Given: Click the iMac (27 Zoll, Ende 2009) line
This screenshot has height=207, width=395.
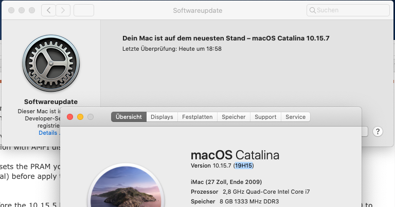Looking at the screenshot, I should coord(226,182).
